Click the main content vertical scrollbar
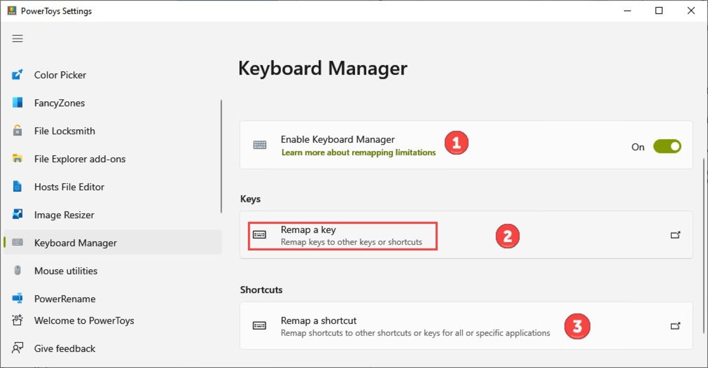 (x=704, y=243)
